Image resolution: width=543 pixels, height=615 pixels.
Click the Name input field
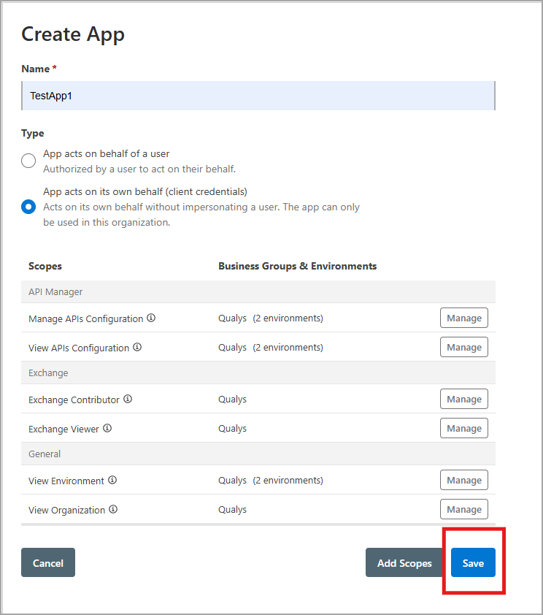coord(258,96)
